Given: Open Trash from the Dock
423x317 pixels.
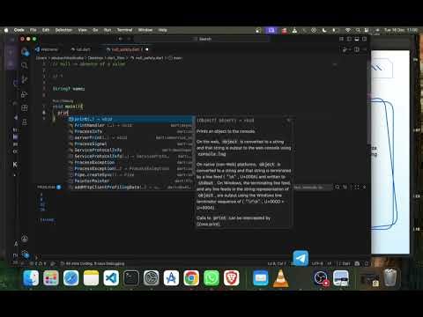Looking at the screenshot, I should [x=390, y=277].
